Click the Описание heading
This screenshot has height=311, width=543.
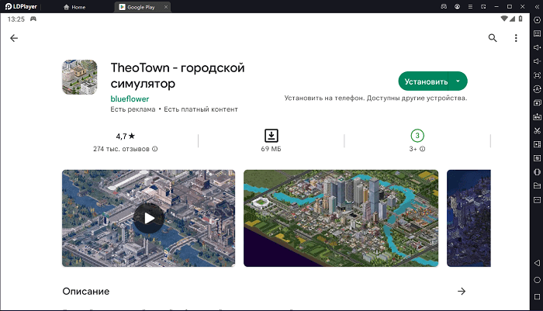pos(86,292)
